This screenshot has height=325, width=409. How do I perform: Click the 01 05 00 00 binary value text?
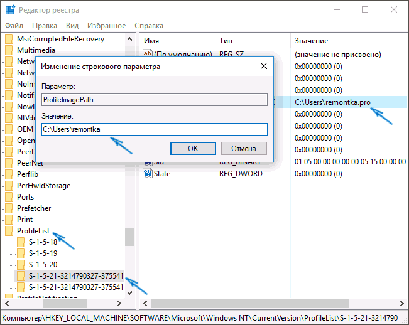coord(350,162)
